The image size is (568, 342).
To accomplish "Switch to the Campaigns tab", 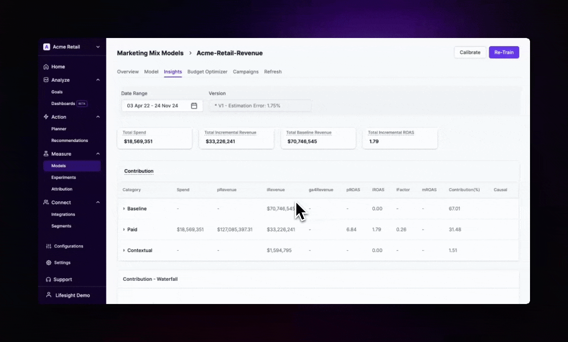I will (246, 72).
